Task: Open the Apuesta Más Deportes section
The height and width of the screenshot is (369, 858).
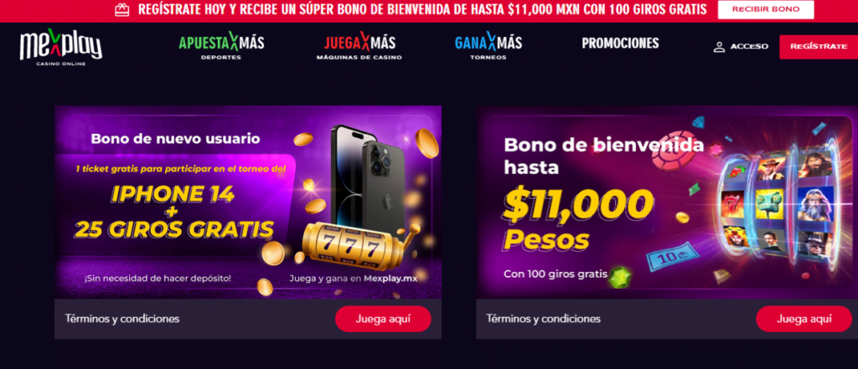Action: pos(221,47)
